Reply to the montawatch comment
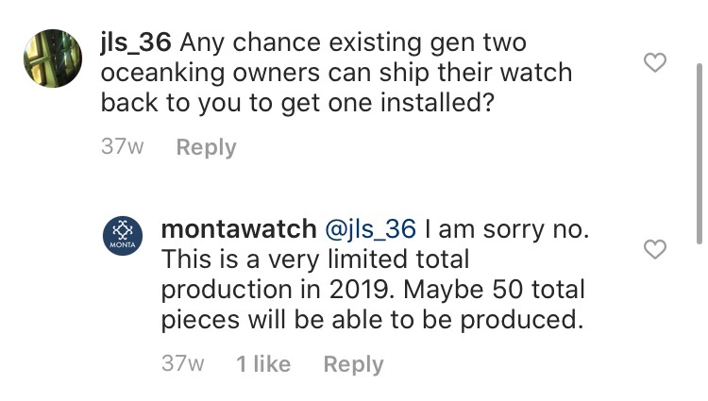708x401 pixels. (x=354, y=364)
